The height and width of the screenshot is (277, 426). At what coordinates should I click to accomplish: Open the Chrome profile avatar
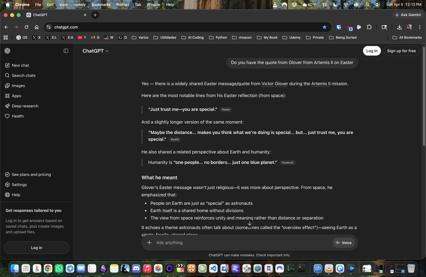click(409, 27)
